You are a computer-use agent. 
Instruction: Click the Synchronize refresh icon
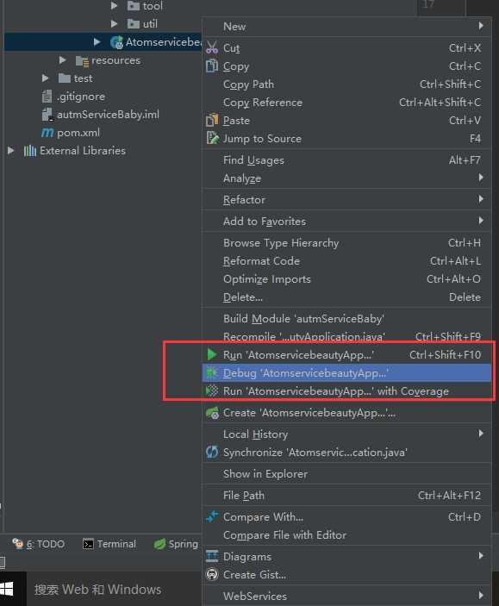tap(212, 452)
